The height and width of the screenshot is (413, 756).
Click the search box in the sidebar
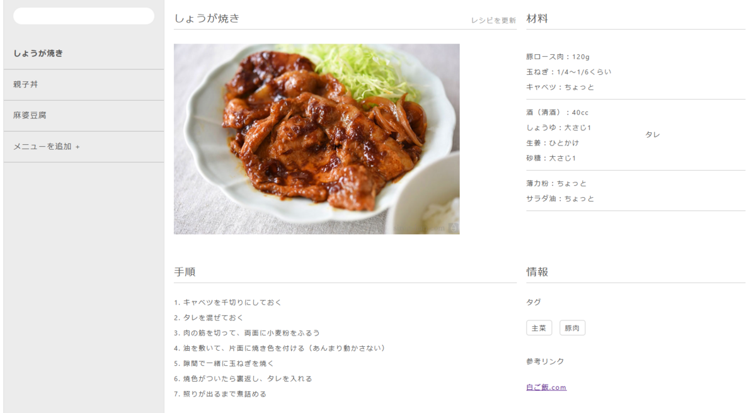click(x=84, y=16)
